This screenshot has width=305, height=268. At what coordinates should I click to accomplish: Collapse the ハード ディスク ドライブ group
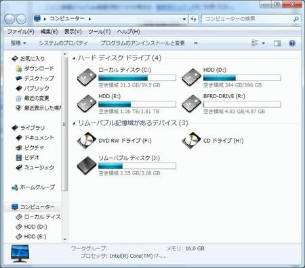point(74,58)
